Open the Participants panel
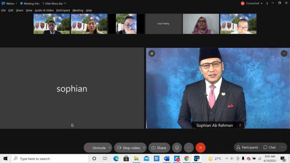 point(247,147)
